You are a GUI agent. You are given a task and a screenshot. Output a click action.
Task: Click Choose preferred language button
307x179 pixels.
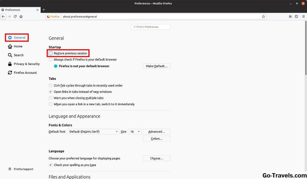point(157,158)
